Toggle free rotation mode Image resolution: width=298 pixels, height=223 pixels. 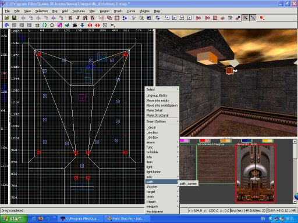[x=158, y=18]
